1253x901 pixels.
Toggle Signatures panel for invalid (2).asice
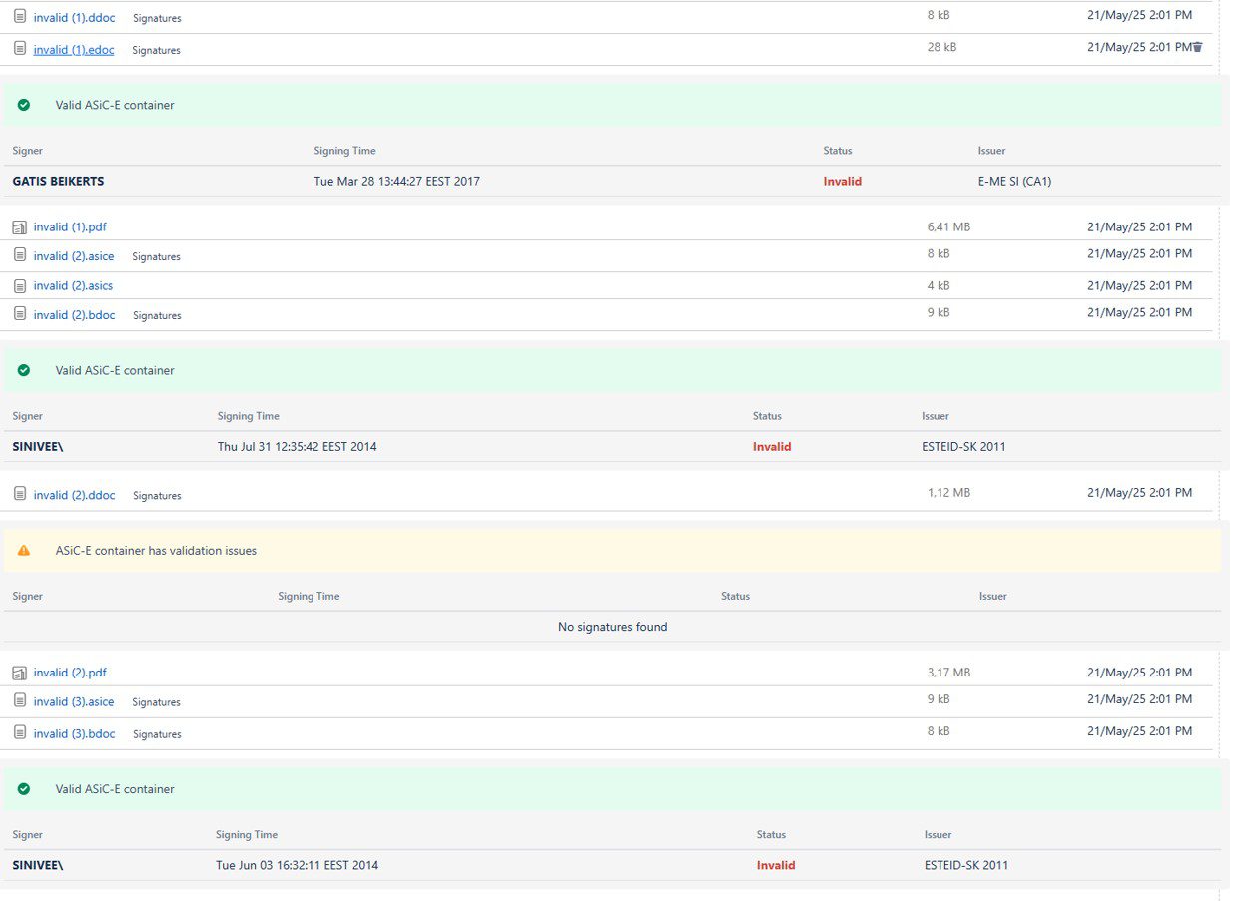156,257
